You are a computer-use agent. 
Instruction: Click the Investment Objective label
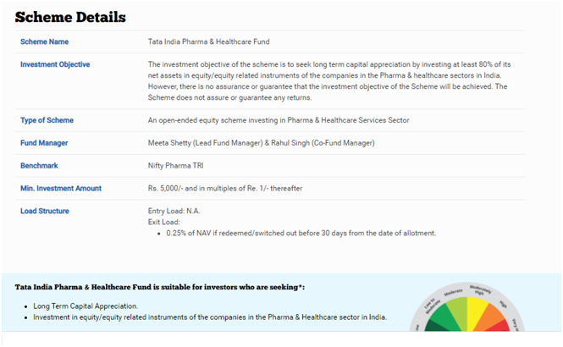tap(55, 64)
